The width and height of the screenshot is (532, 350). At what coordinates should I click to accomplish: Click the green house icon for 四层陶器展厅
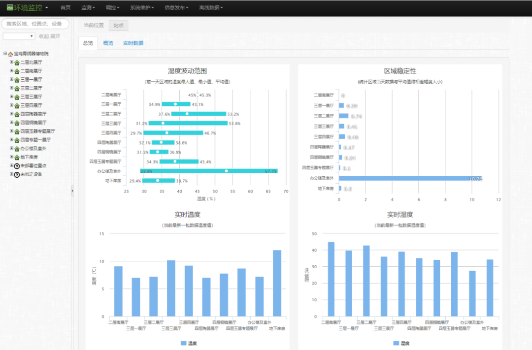pos(17,114)
